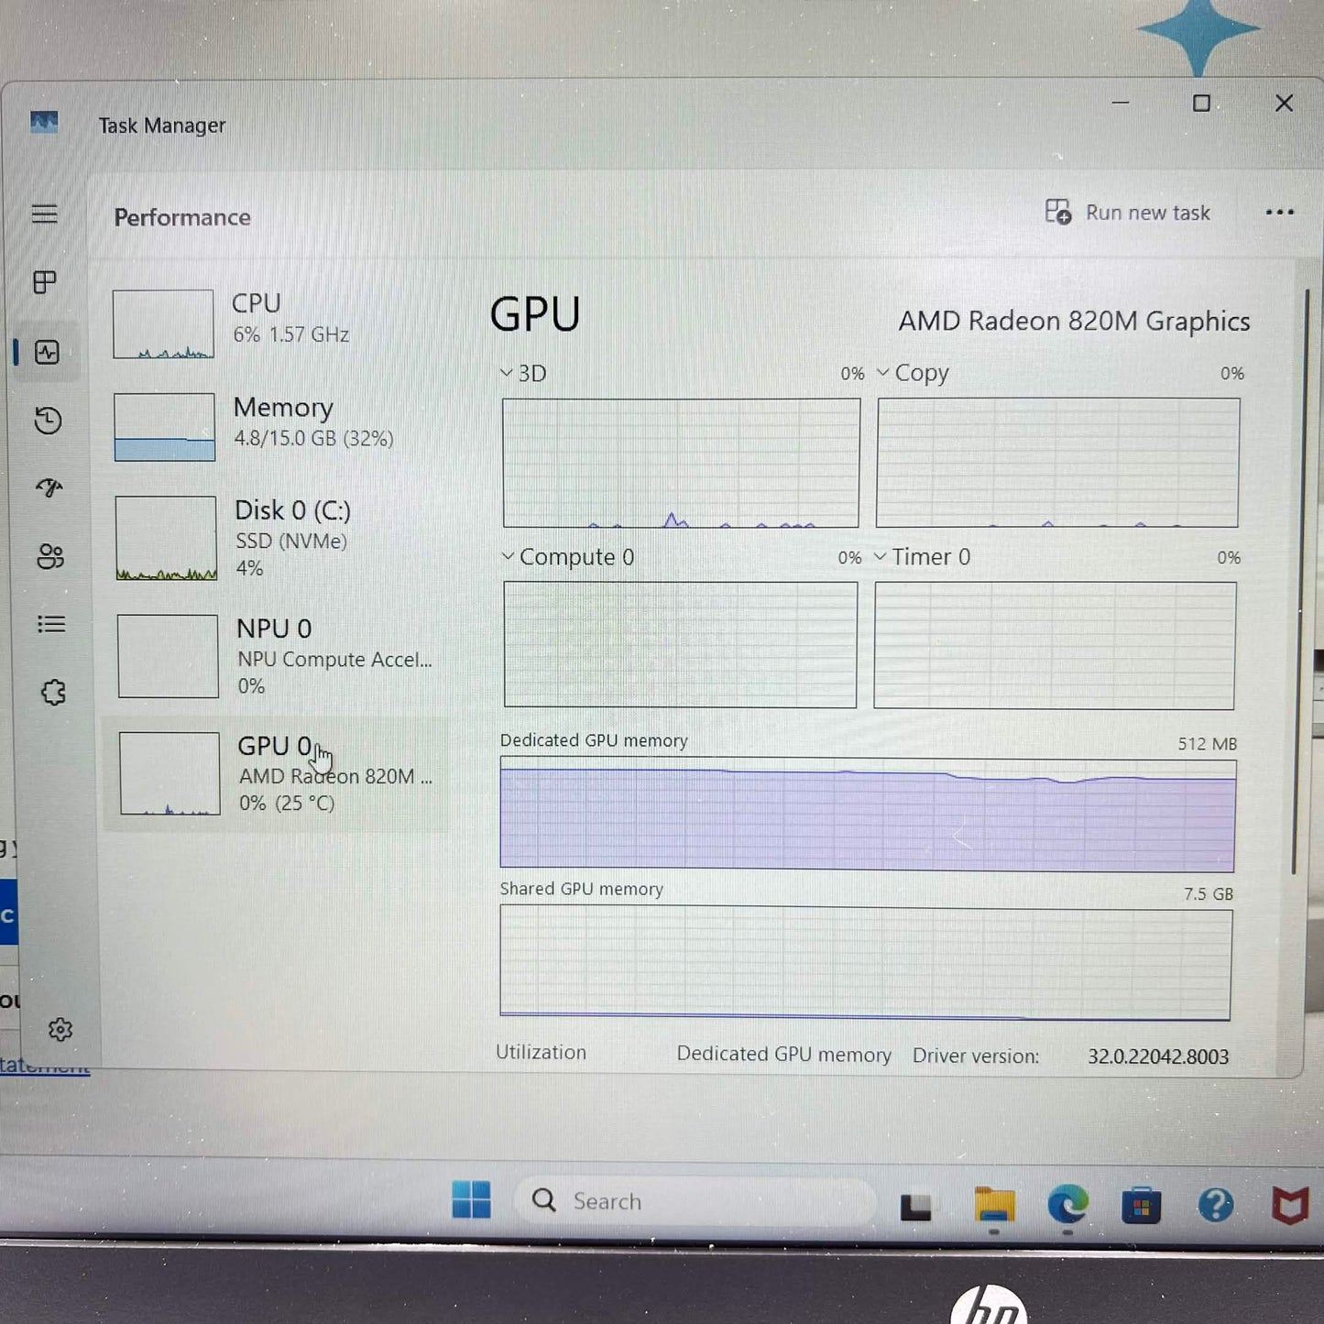Click the Timer 0 usage graph
The image size is (1324, 1324).
[x=1055, y=645]
